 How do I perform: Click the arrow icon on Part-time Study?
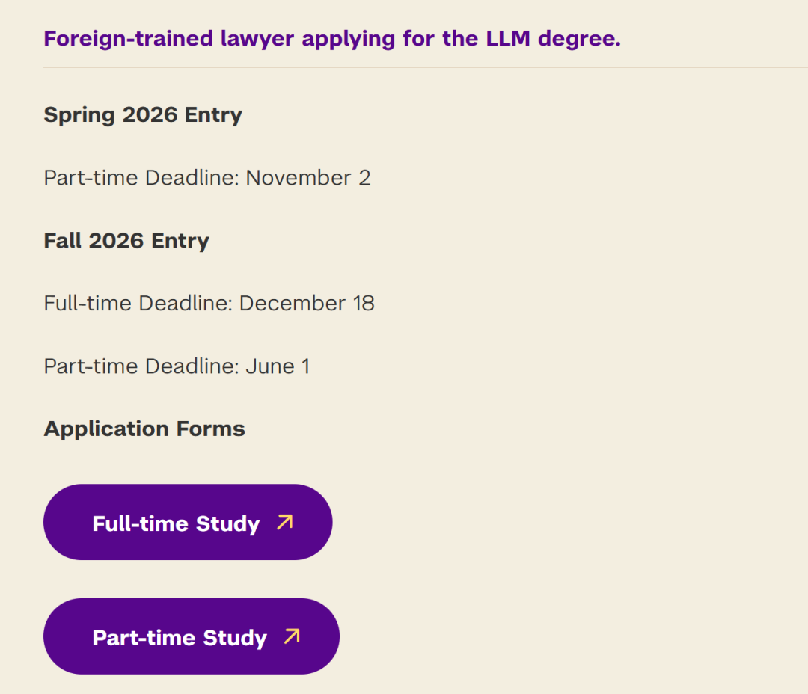[292, 636]
